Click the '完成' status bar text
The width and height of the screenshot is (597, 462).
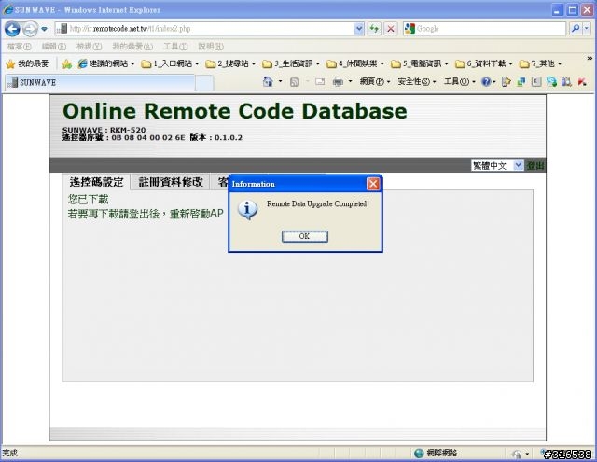point(10,453)
